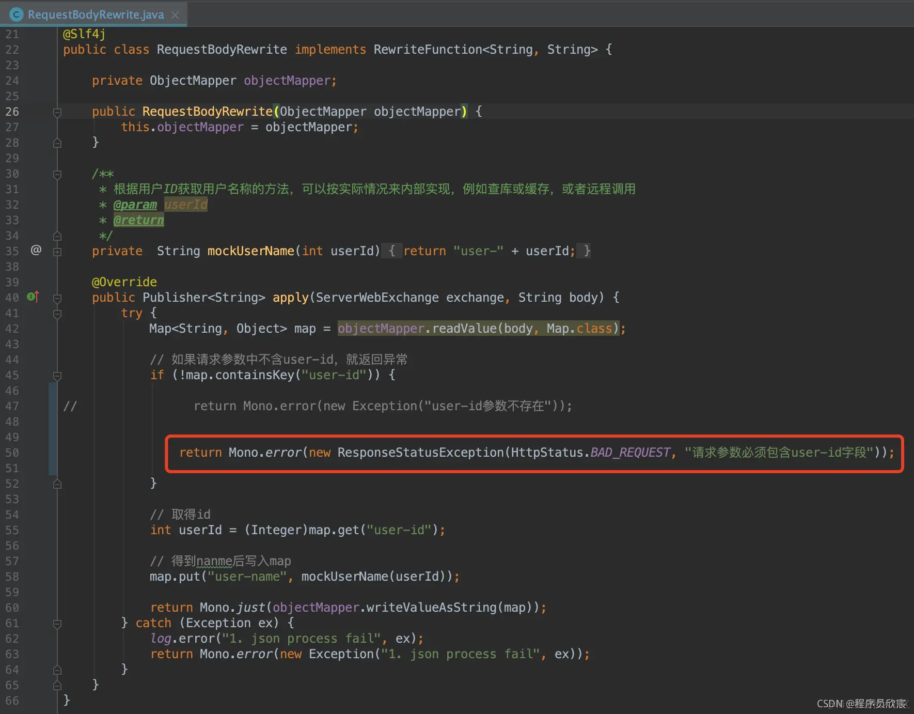Image resolution: width=914 pixels, height=714 pixels.
Task: Click the readValue call on line 42
Action: tap(464, 329)
